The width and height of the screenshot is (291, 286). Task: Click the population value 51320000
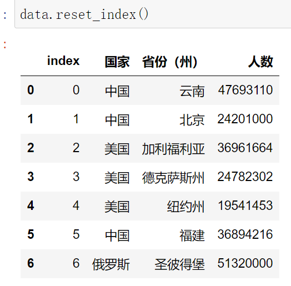(245, 263)
